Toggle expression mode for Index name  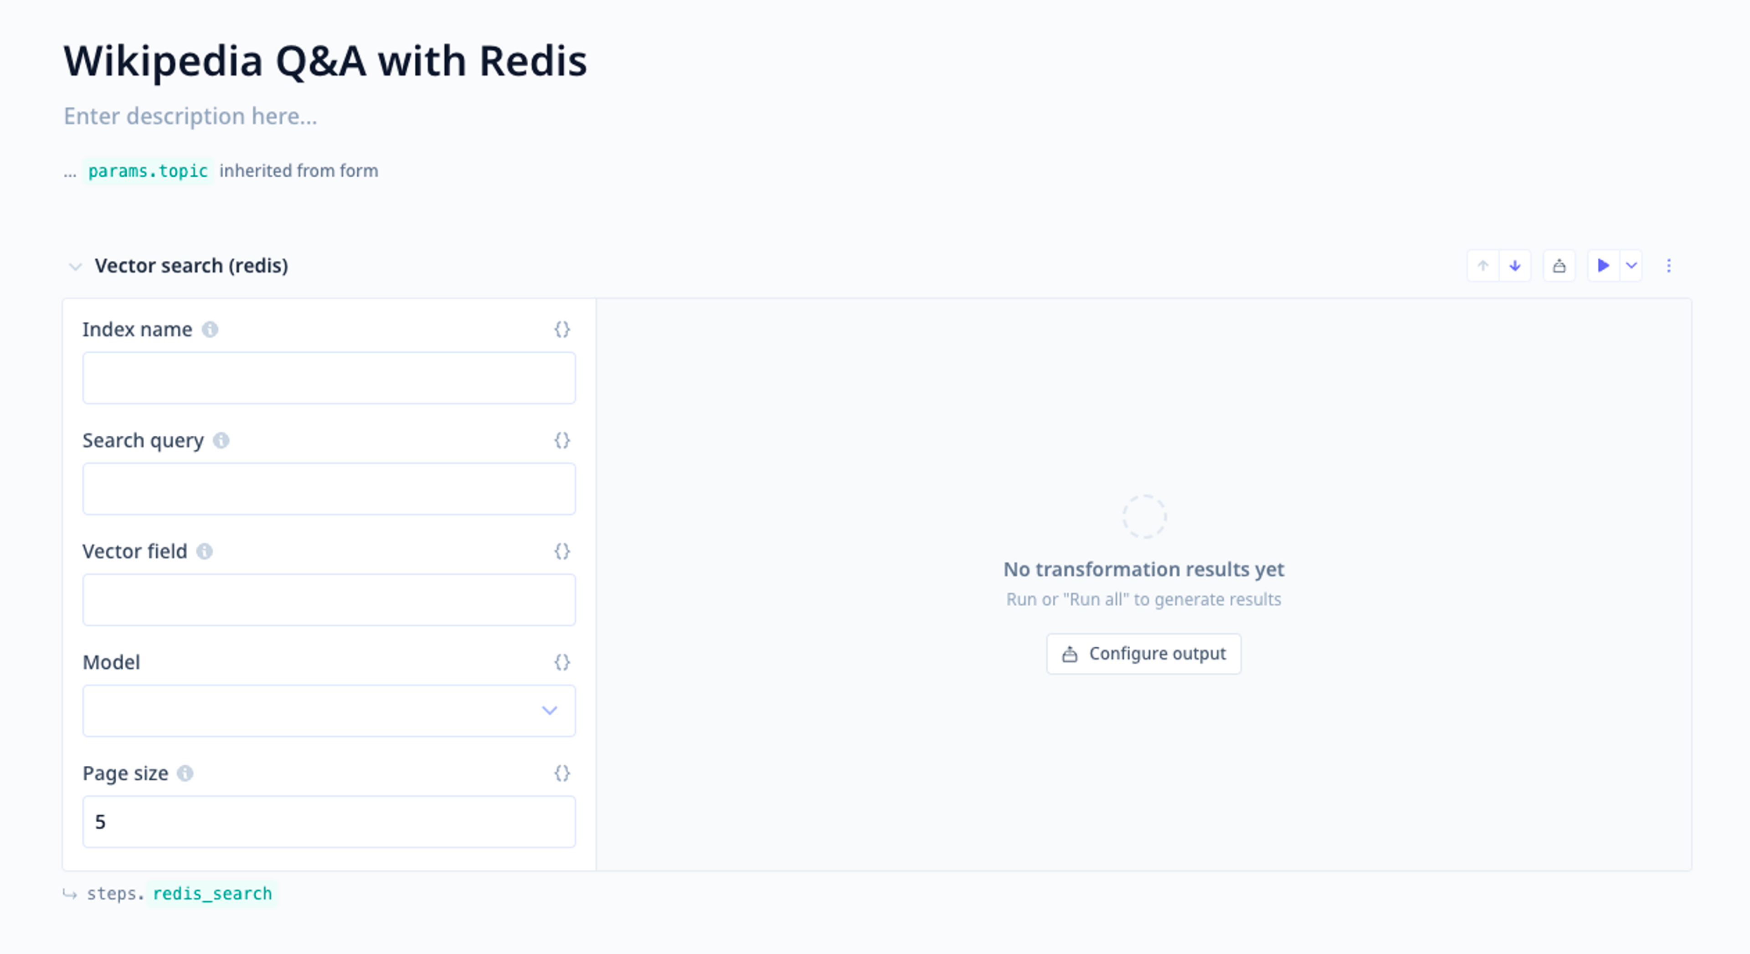point(562,330)
